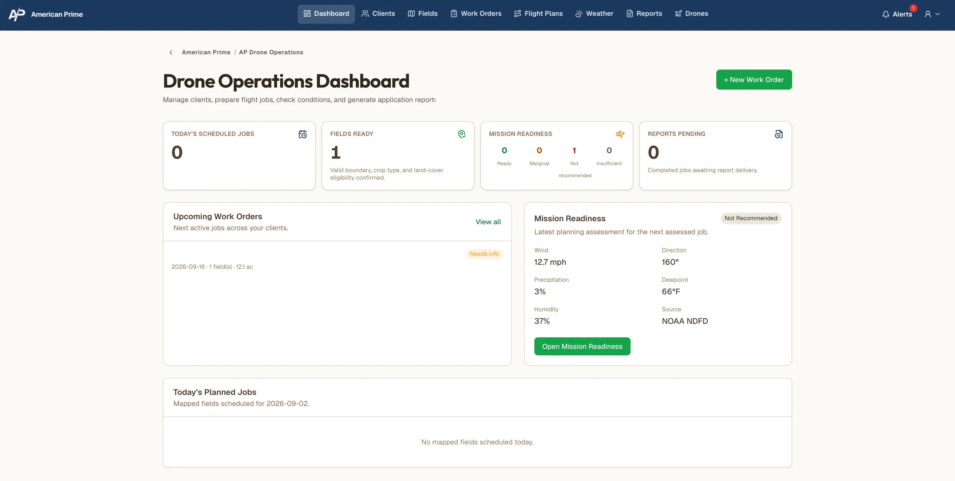Click the 160° direction value
The image size is (955, 481).
coord(670,262)
